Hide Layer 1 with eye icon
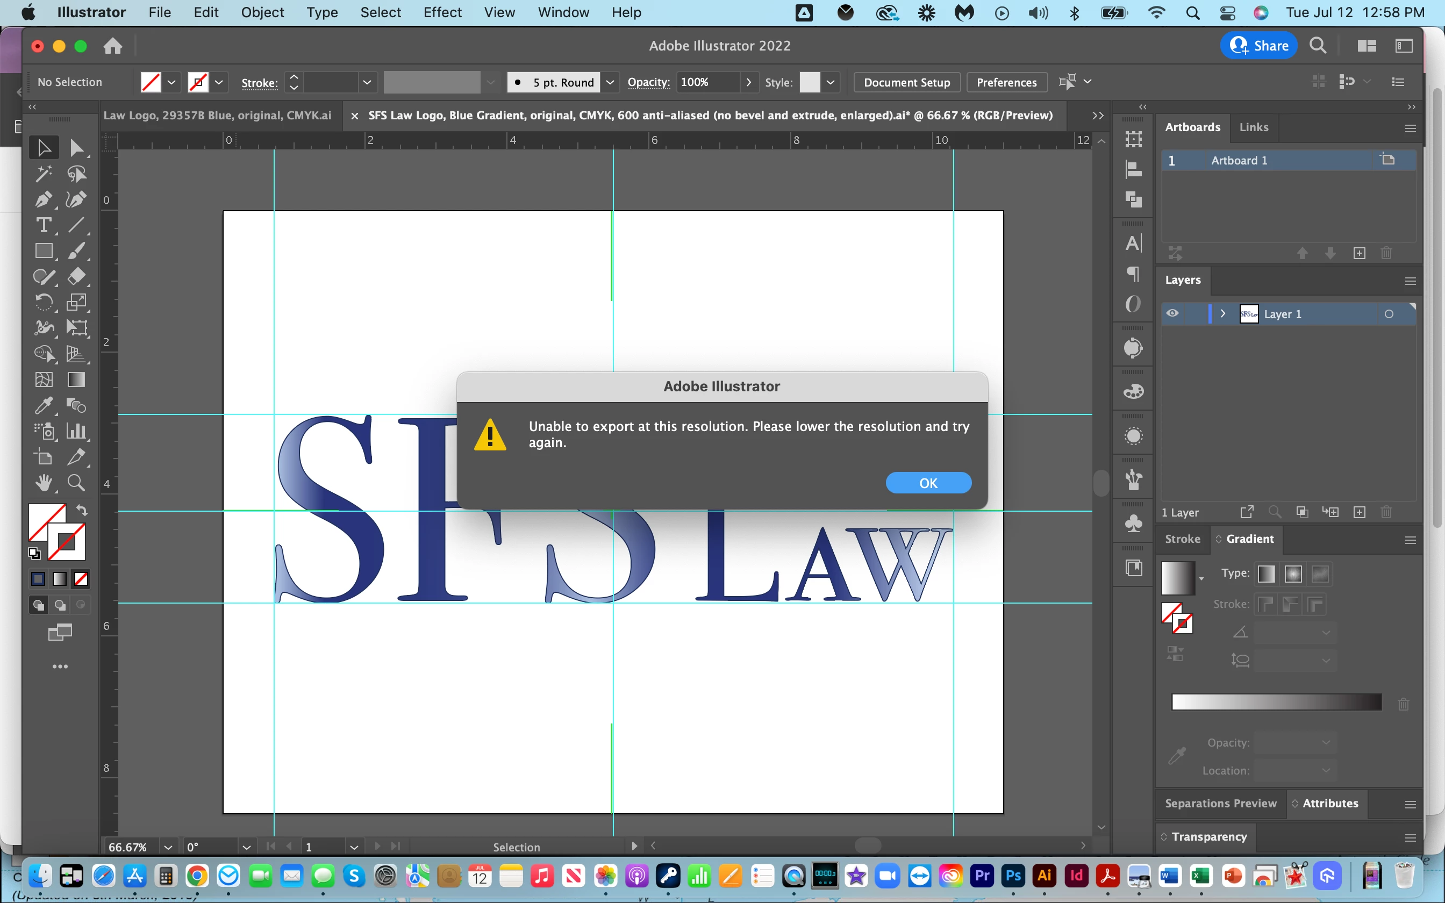 coord(1172,313)
